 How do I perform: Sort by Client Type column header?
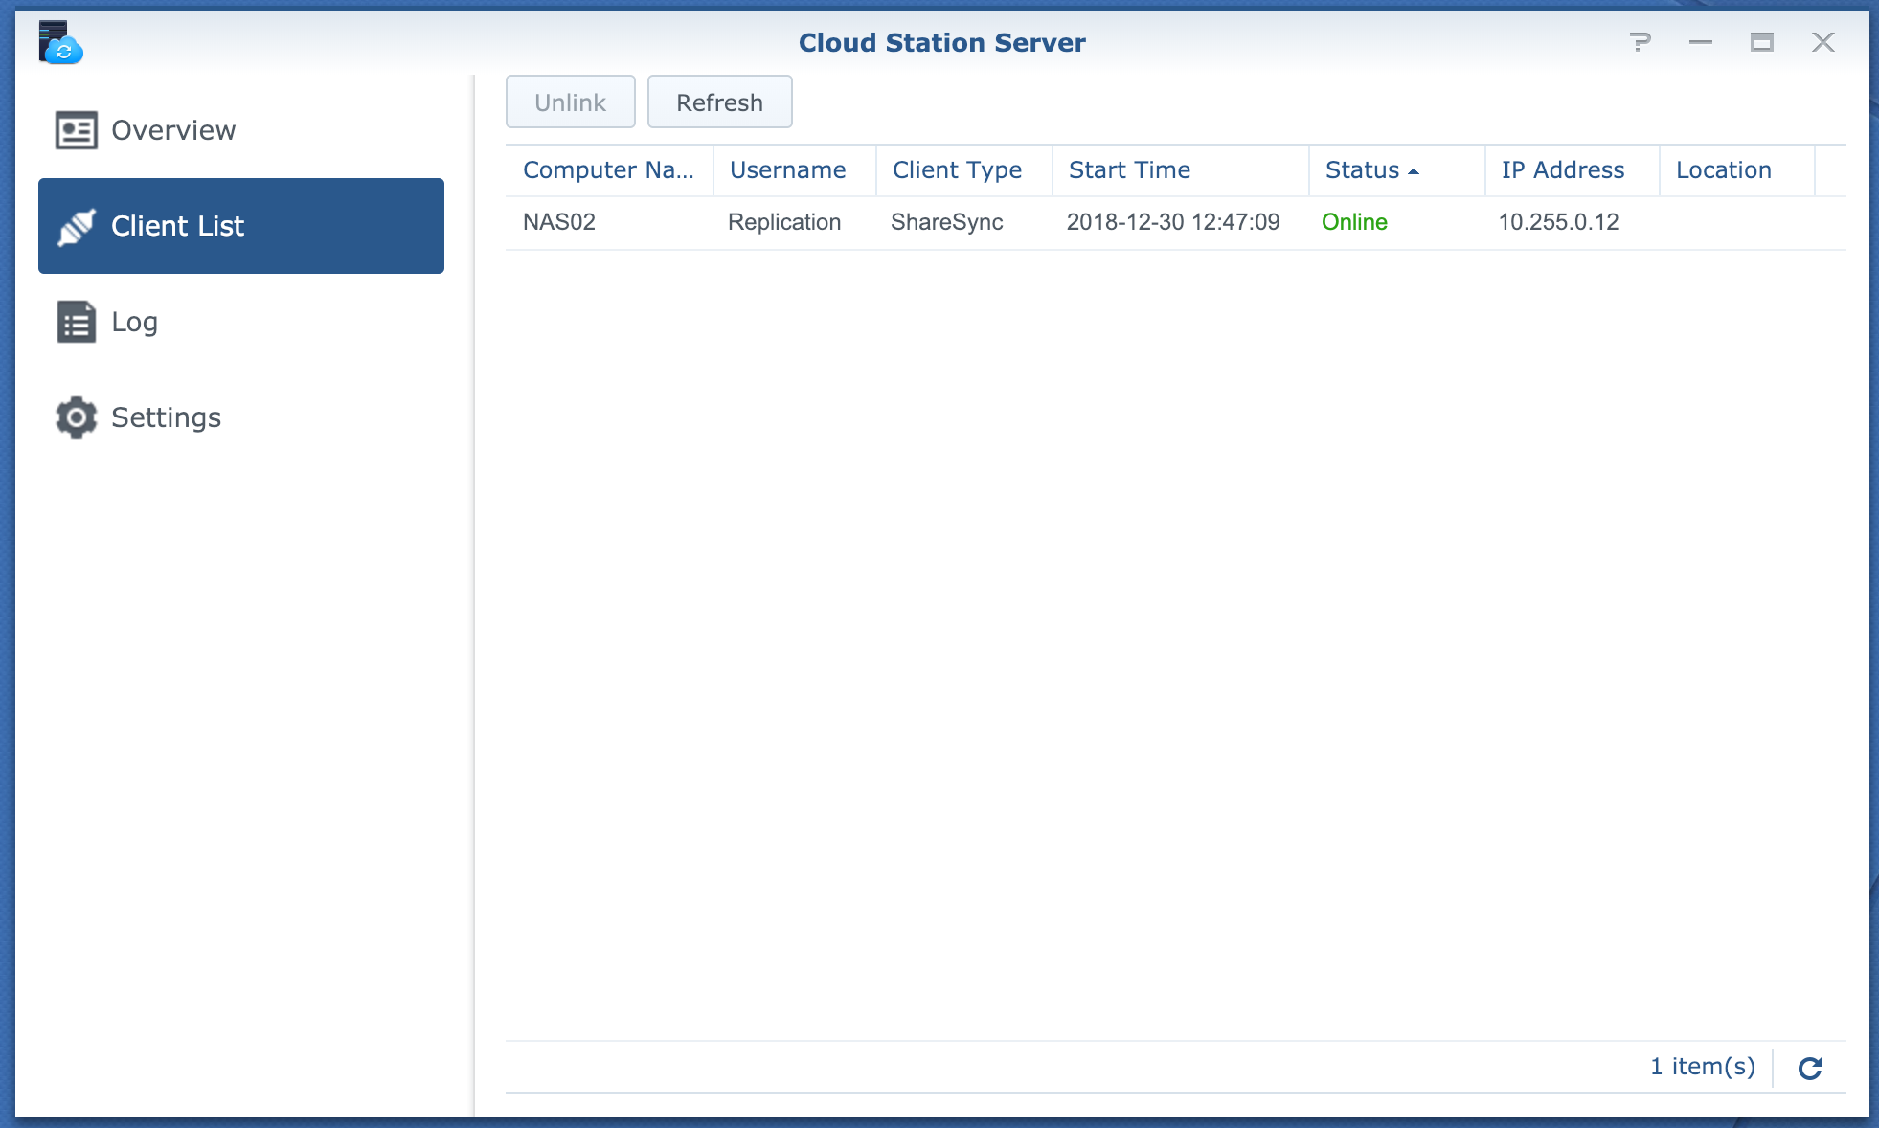pyautogui.click(x=964, y=170)
